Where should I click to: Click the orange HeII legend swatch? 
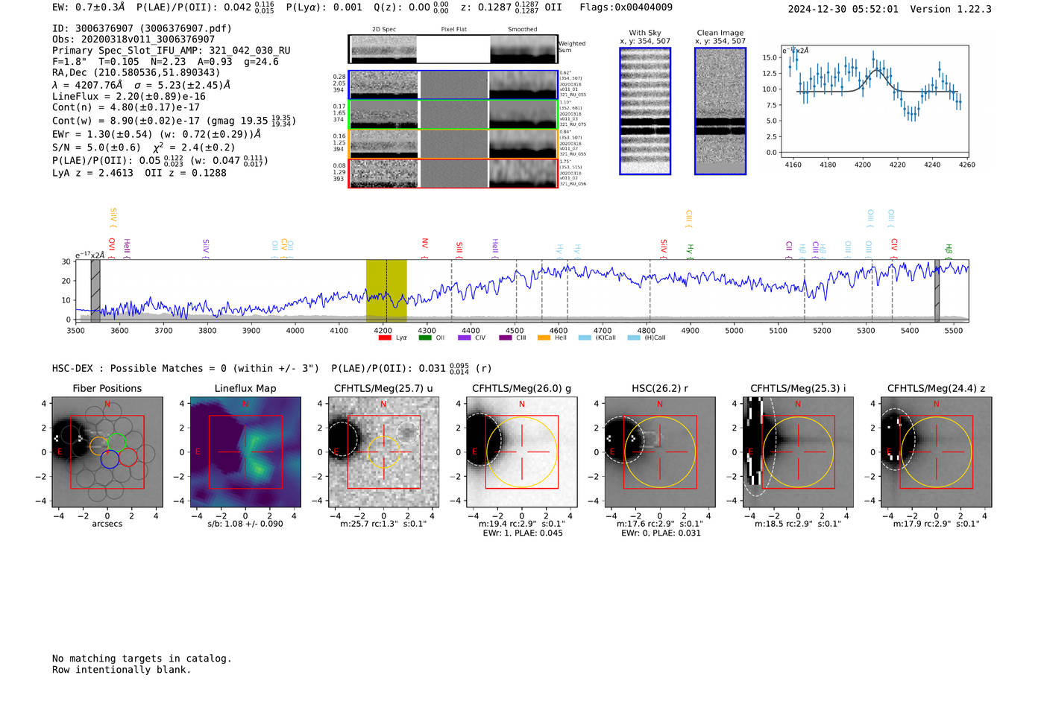(x=544, y=337)
